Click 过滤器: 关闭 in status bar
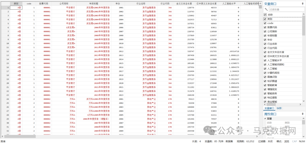The image size is (306, 143). tap(265, 141)
